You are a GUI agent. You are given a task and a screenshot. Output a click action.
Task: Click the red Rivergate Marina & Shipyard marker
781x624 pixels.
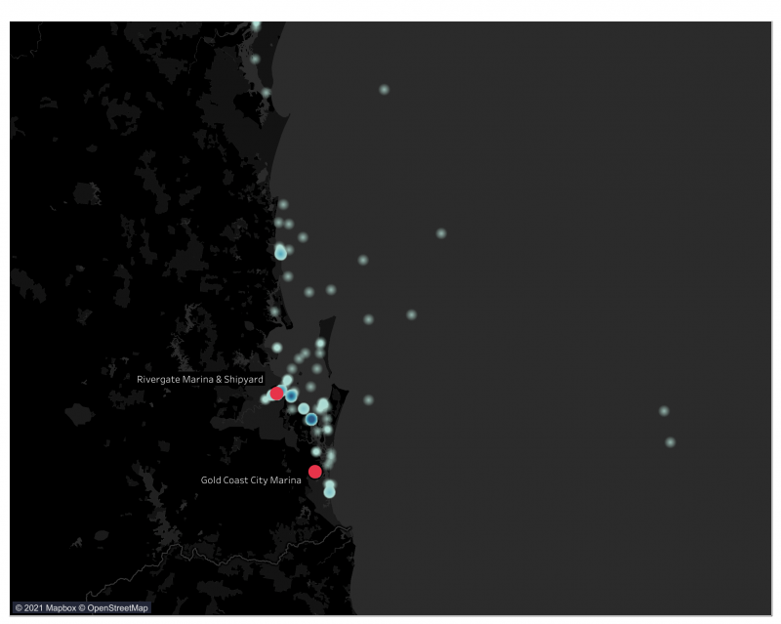[276, 394]
